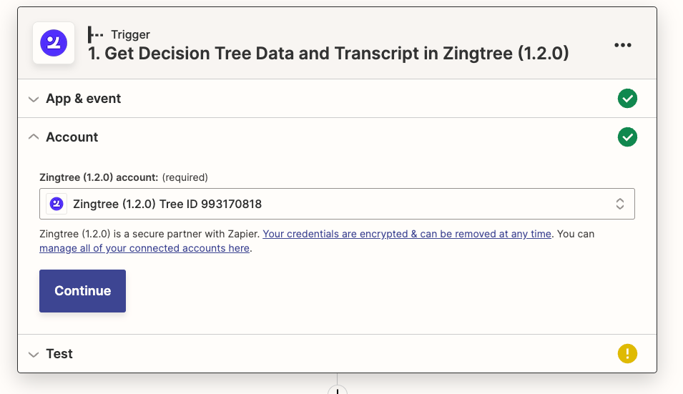Select the Zingtree Tree ID 993170818 account field
The image size is (683, 394).
(x=337, y=204)
